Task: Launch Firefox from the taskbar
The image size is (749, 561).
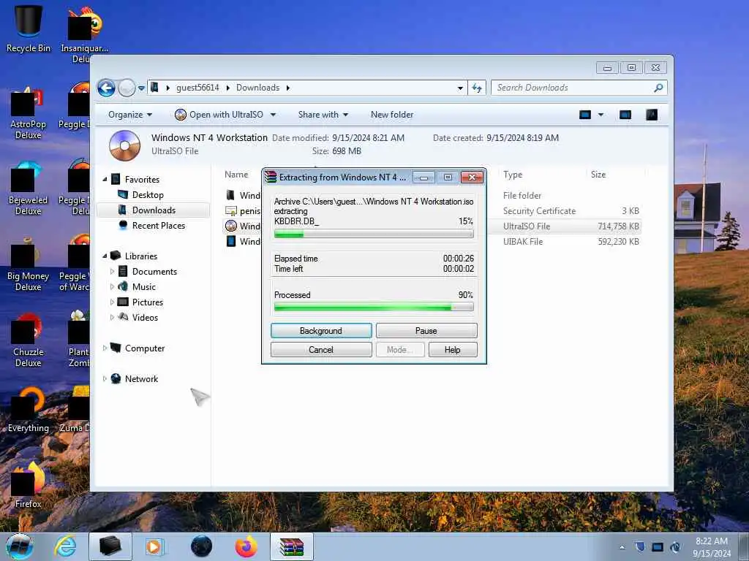Action: (246, 546)
